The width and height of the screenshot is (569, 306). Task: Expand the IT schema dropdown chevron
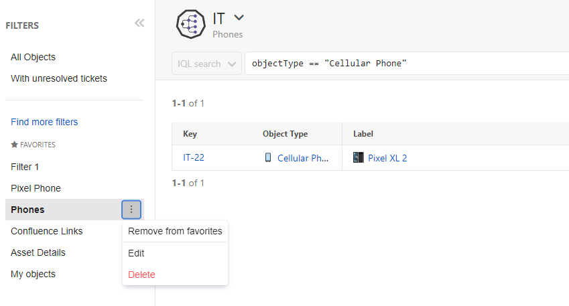239,17
